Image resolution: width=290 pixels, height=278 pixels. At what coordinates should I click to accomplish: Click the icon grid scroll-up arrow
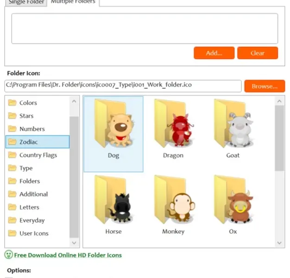click(279, 101)
